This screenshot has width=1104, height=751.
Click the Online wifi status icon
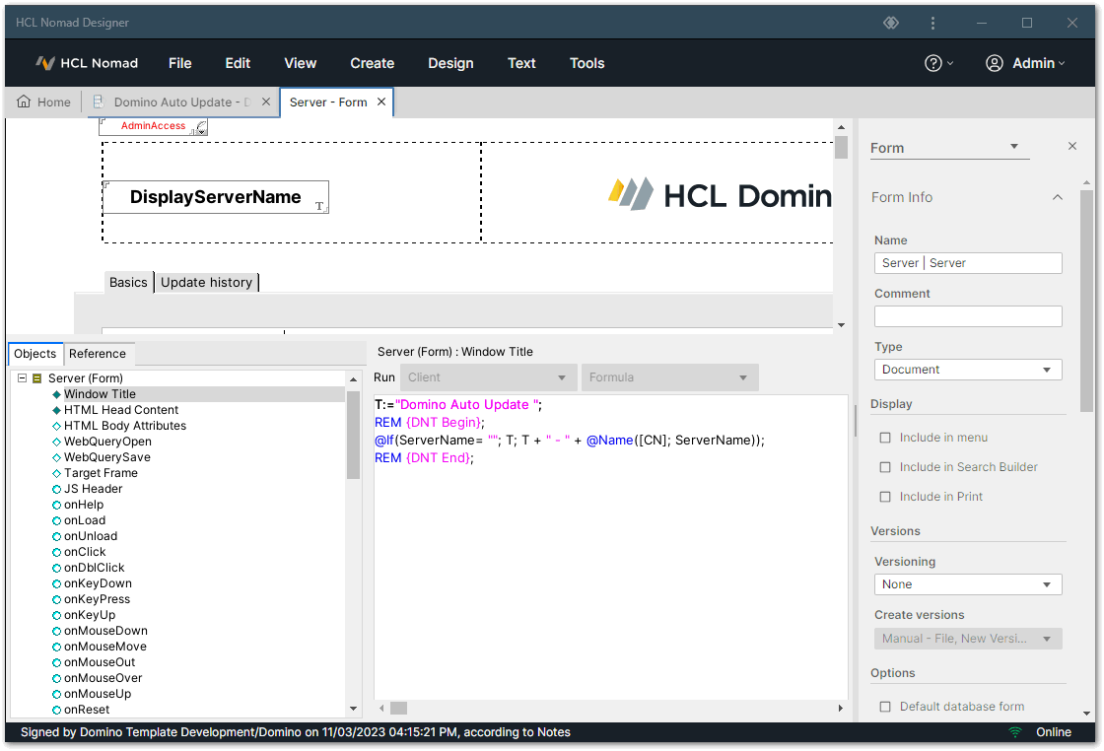click(1015, 732)
